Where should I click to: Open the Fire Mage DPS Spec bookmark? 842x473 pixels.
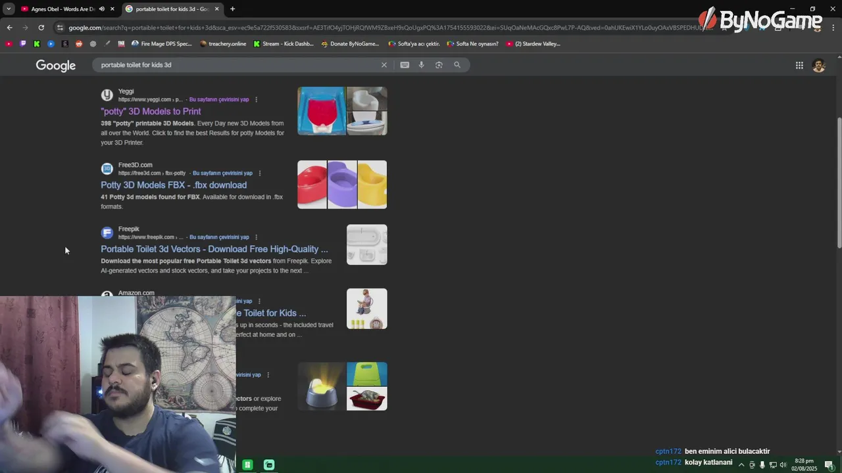click(x=162, y=44)
